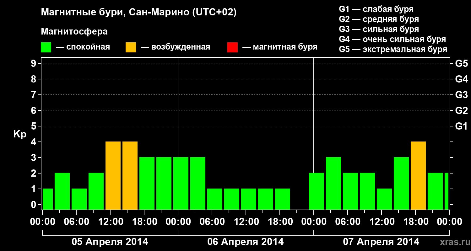Image resolution: width=471 pixels, height=251 pixels.
Task: Click the '18:00' time label under 06 Апреля
Action: click(280, 222)
